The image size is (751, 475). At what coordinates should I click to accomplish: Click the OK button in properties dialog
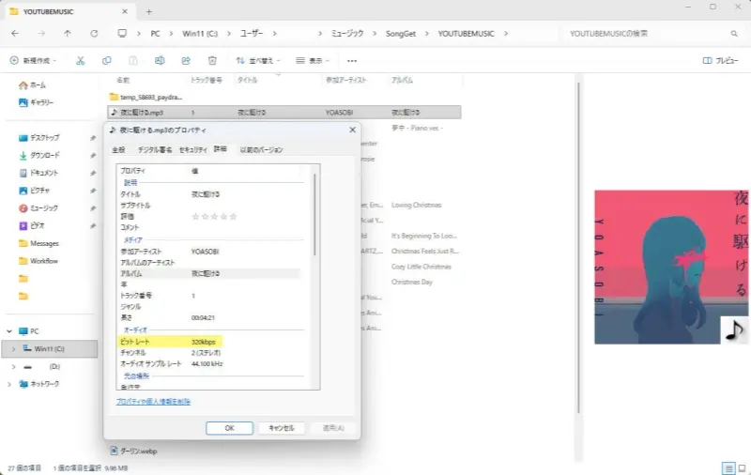229,428
